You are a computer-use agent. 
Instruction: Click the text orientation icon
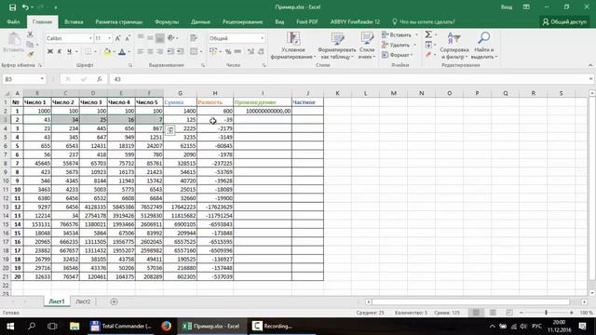pos(170,37)
